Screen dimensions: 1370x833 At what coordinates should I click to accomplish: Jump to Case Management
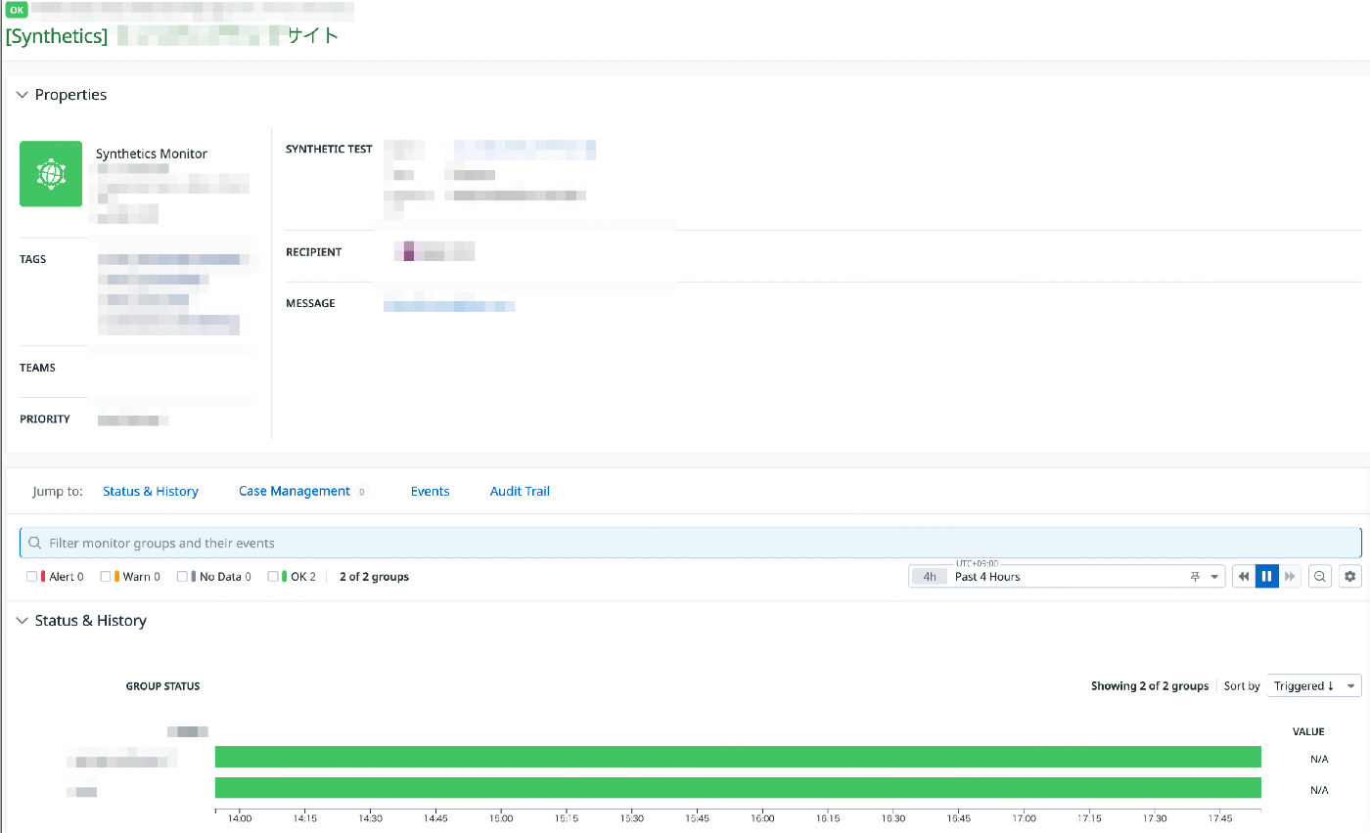point(294,491)
